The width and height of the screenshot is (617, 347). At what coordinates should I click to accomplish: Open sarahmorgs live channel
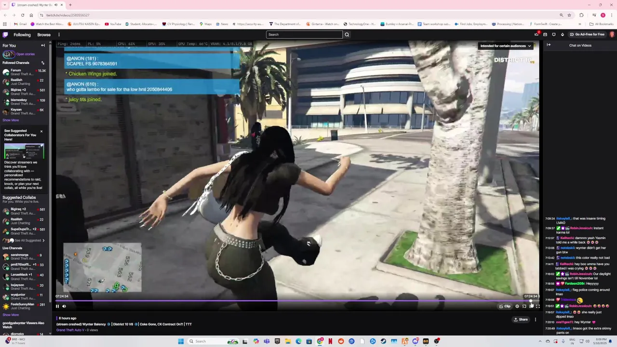(x=24, y=257)
